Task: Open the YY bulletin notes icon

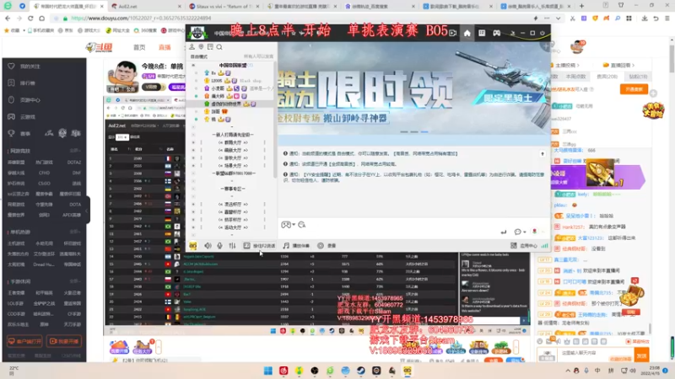Action: 210,47
